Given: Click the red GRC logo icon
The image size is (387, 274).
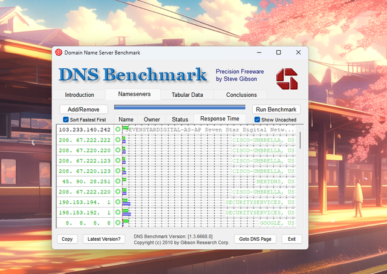Looking at the screenshot, I should coord(287,79).
